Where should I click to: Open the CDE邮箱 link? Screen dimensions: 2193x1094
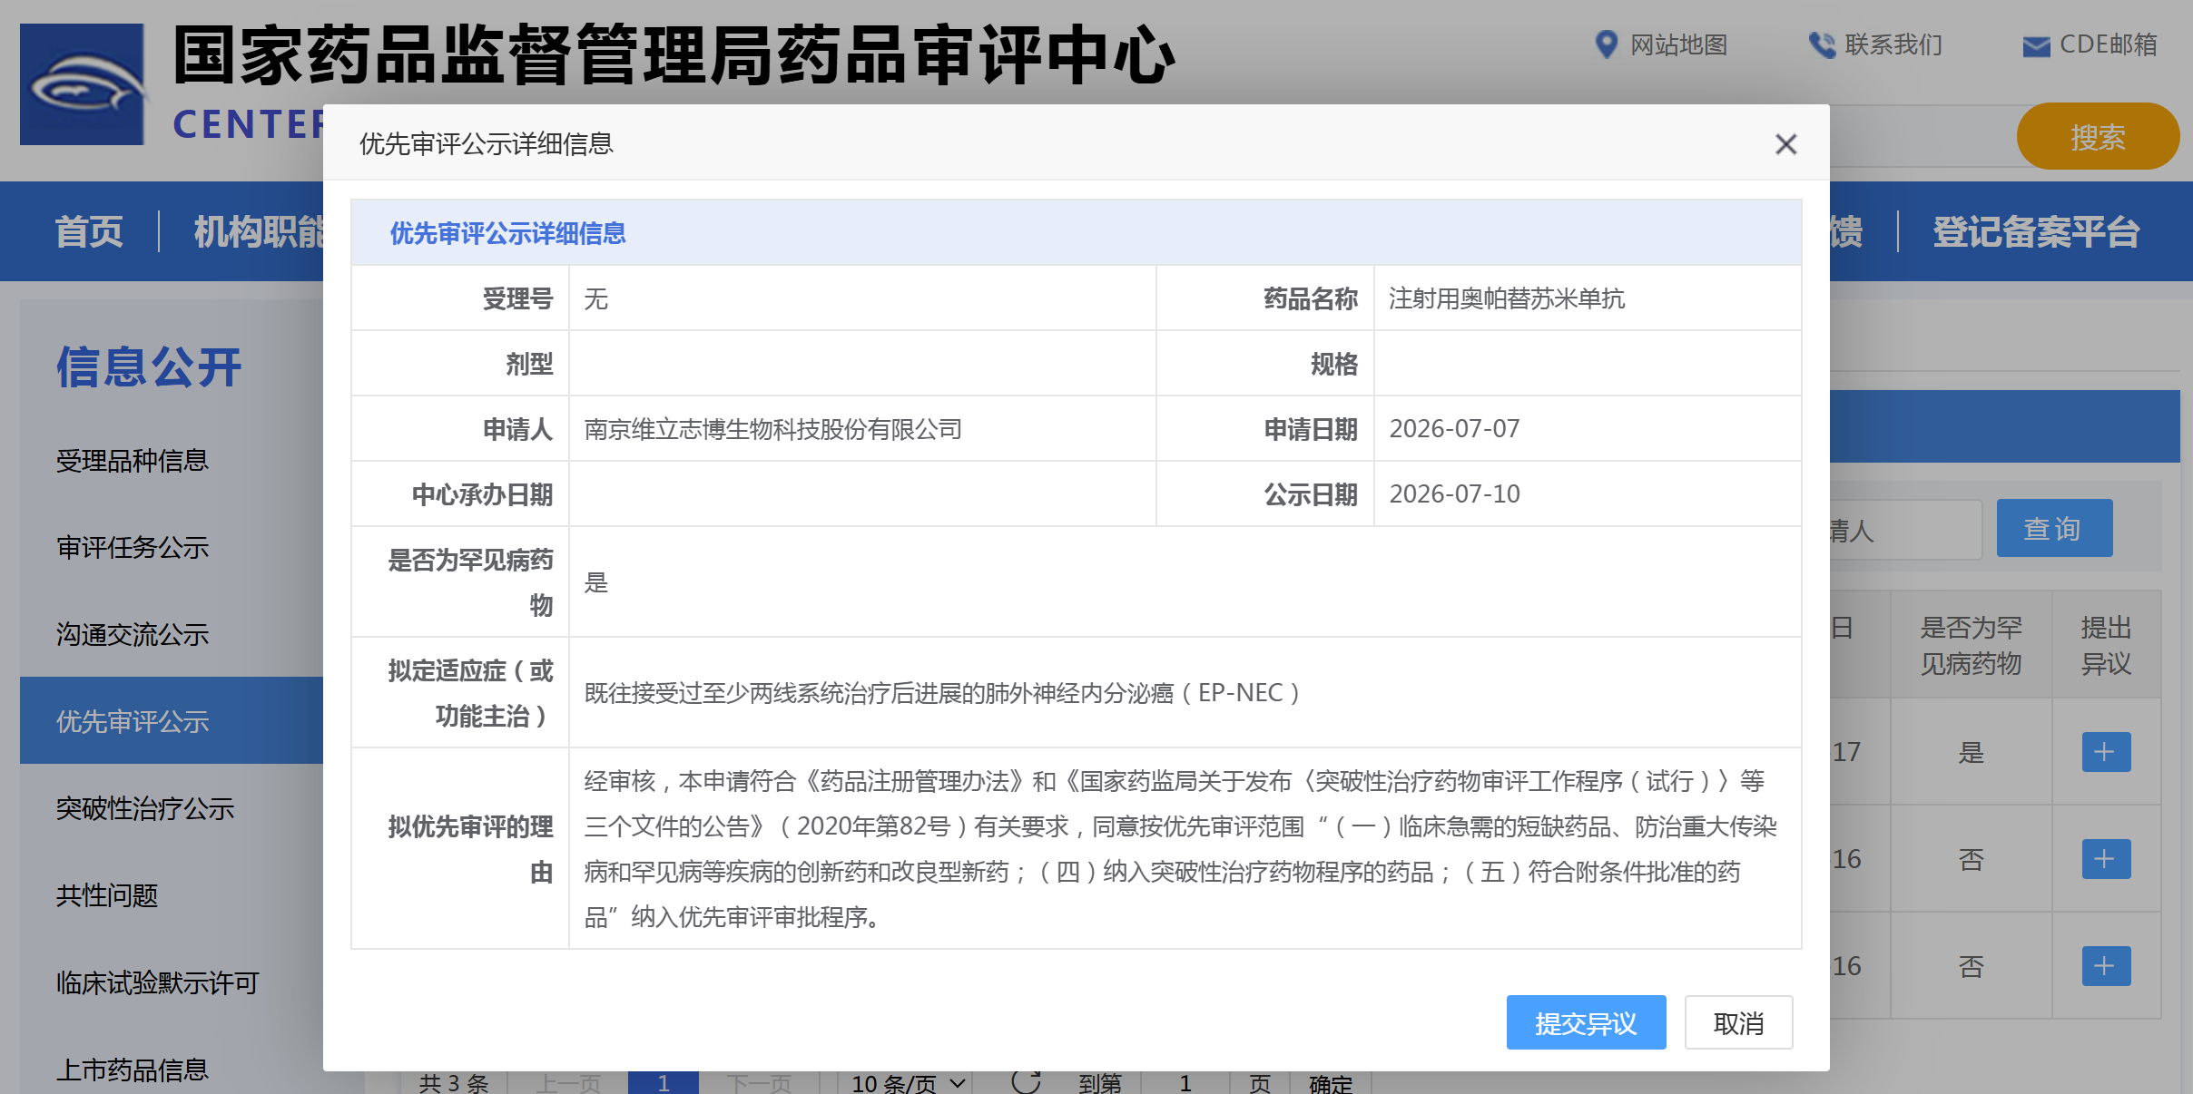coord(2108,44)
